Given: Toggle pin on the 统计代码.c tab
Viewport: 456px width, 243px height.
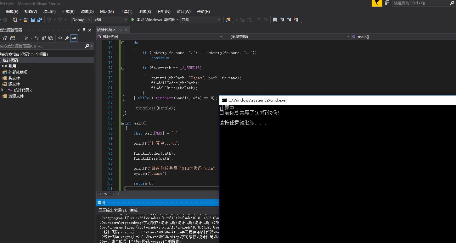Looking at the screenshot, I should 121,30.
